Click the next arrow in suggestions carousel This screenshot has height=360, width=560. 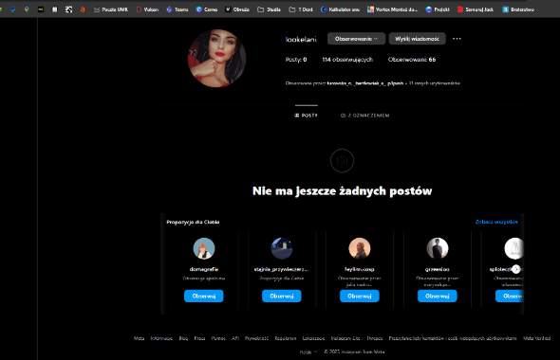[x=515, y=269]
